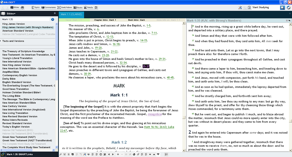The height and width of the screenshot is (157, 292).
Task: Click the up triangle in the bottom toolbar
Action: pyautogui.click(x=154, y=154)
